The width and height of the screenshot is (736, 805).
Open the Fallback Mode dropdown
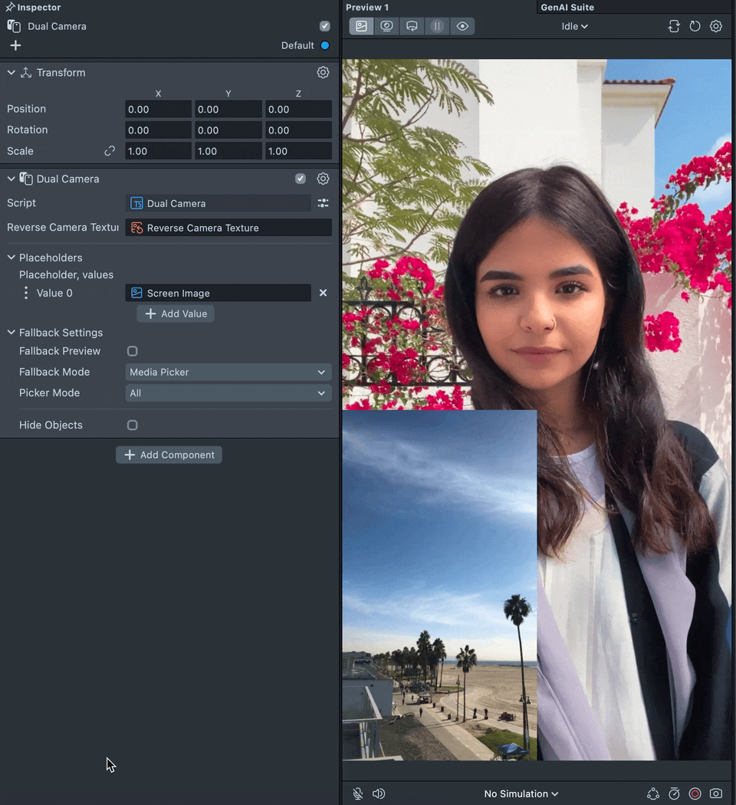click(228, 372)
